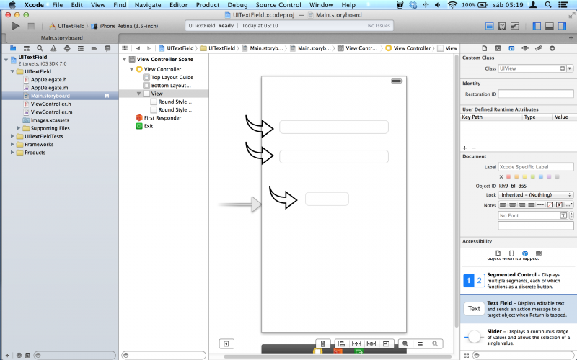
Task: Open the Navigate menu
Action: point(148,5)
